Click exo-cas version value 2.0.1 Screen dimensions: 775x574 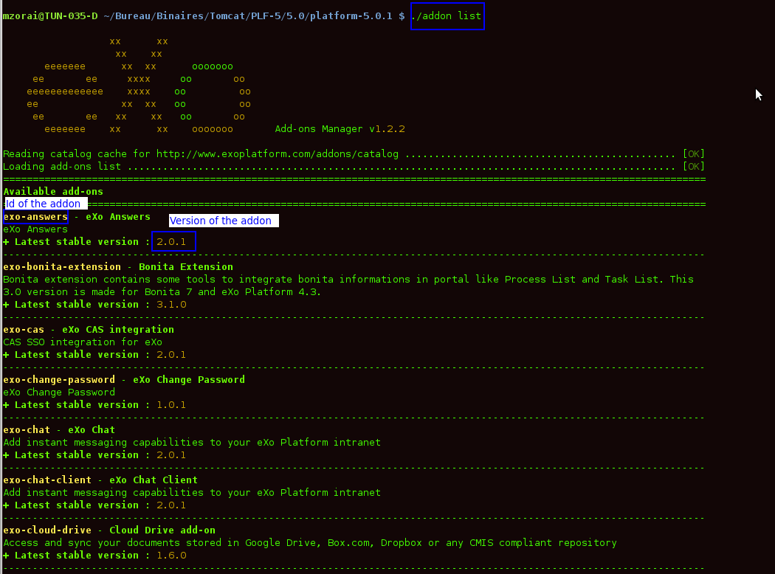(171, 355)
